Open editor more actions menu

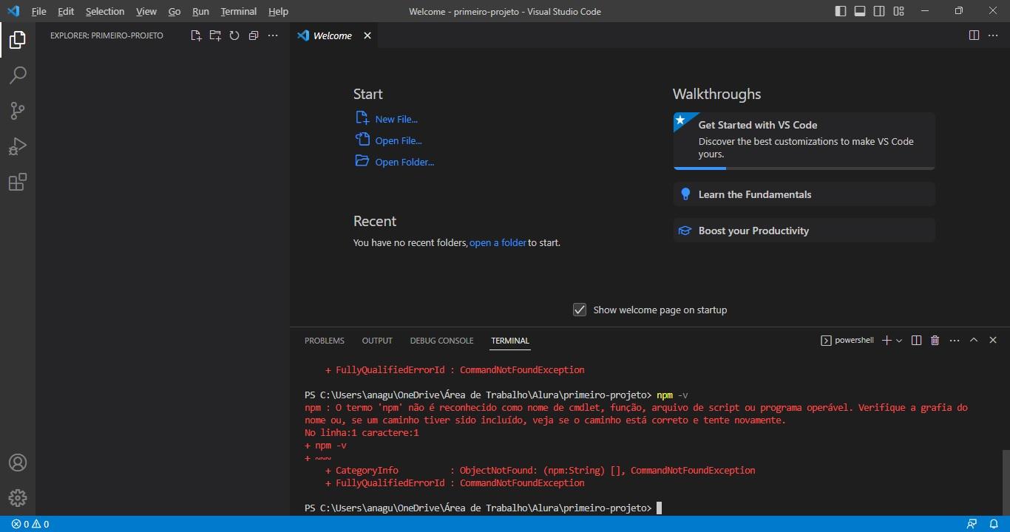pyautogui.click(x=993, y=35)
